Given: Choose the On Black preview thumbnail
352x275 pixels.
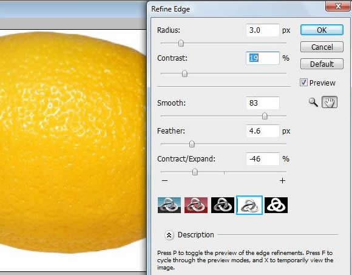Looking at the screenshot, I should click(223, 205).
